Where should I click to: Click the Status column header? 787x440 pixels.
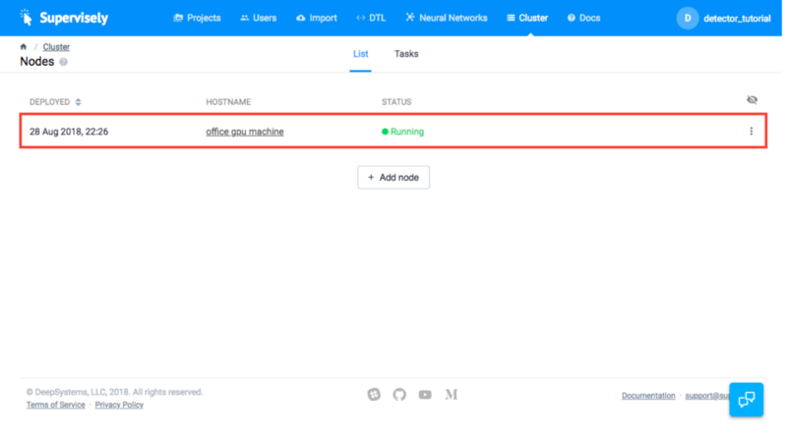pos(396,102)
